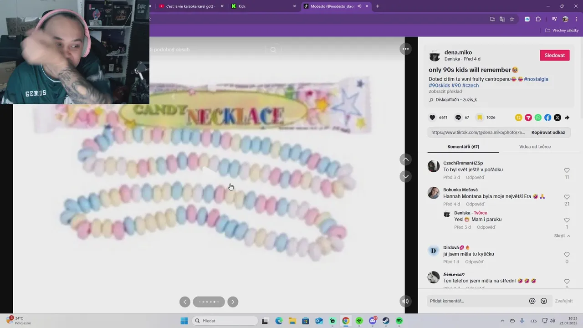583x328 pixels.
Task: Mute the Modesto tab audio indicator
Action: pos(359,6)
